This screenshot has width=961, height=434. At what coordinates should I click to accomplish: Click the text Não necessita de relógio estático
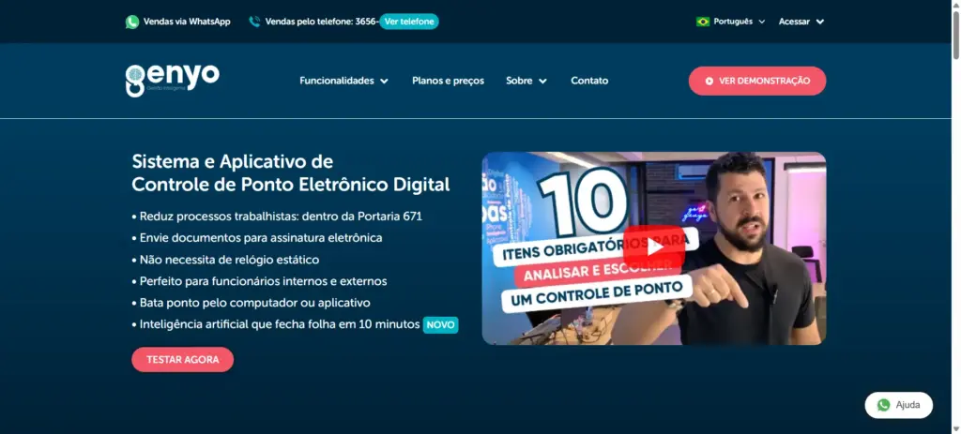(229, 260)
